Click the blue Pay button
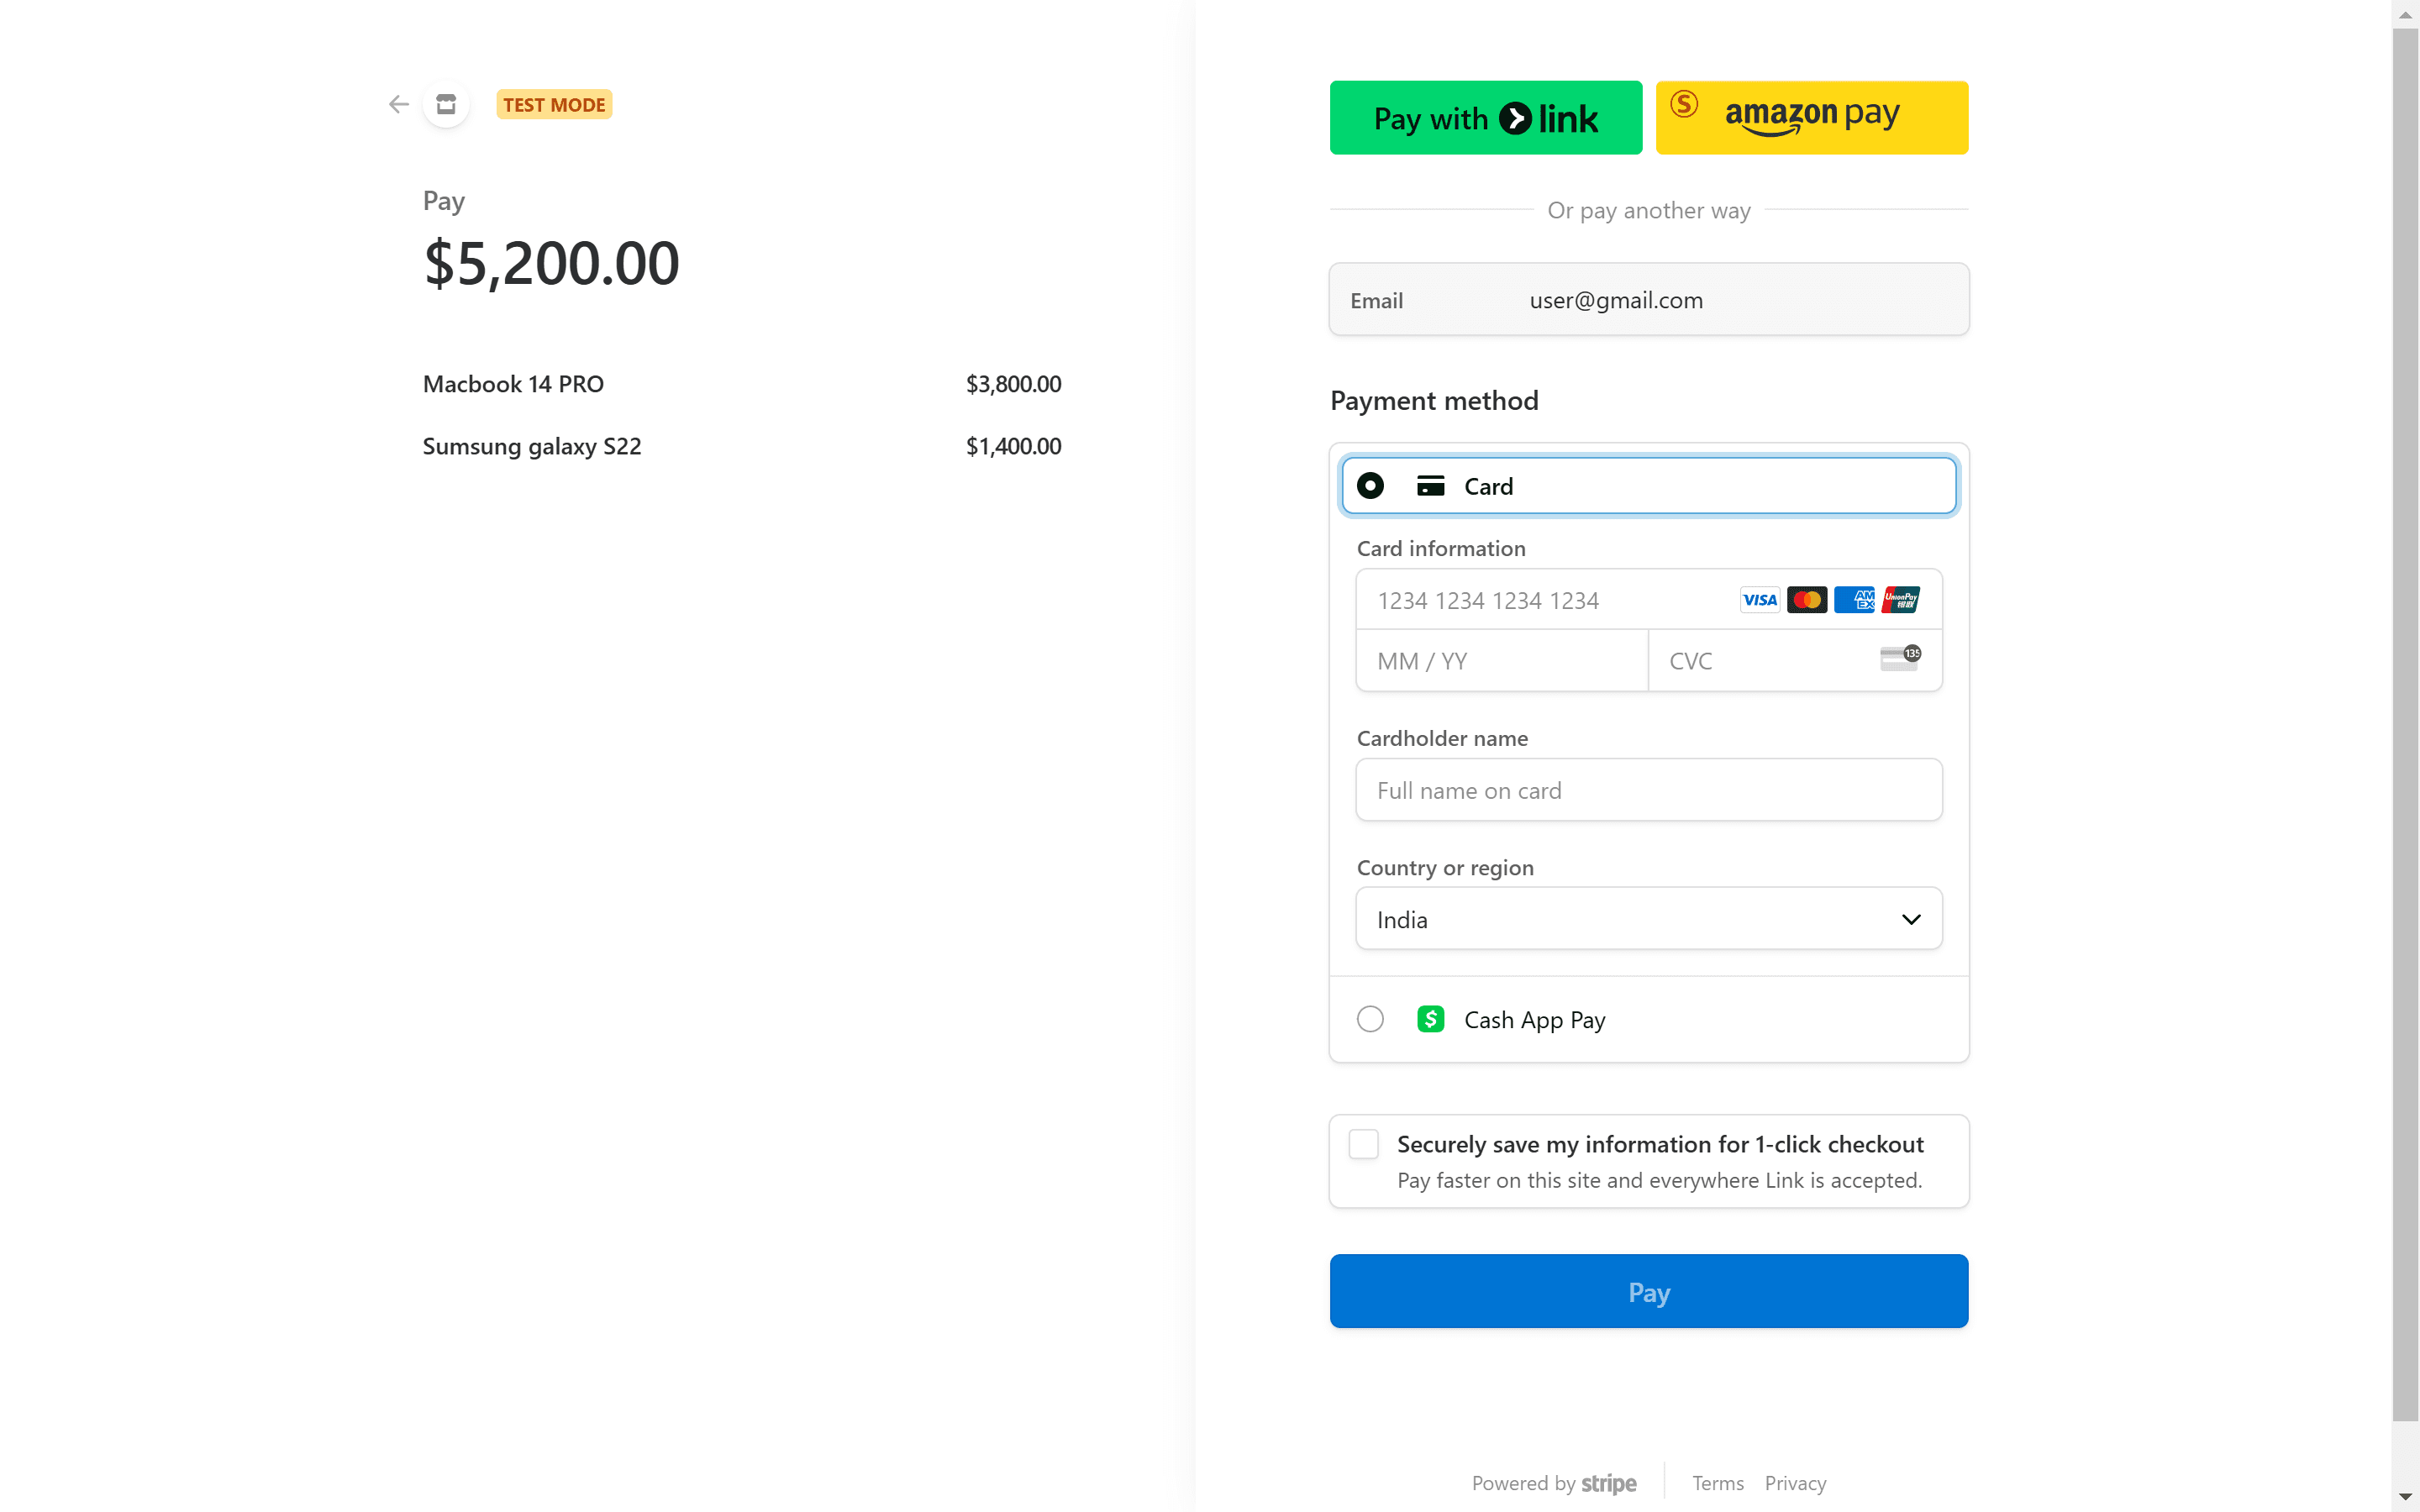Viewport: 2420px width, 1512px height. click(x=1648, y=1291)
